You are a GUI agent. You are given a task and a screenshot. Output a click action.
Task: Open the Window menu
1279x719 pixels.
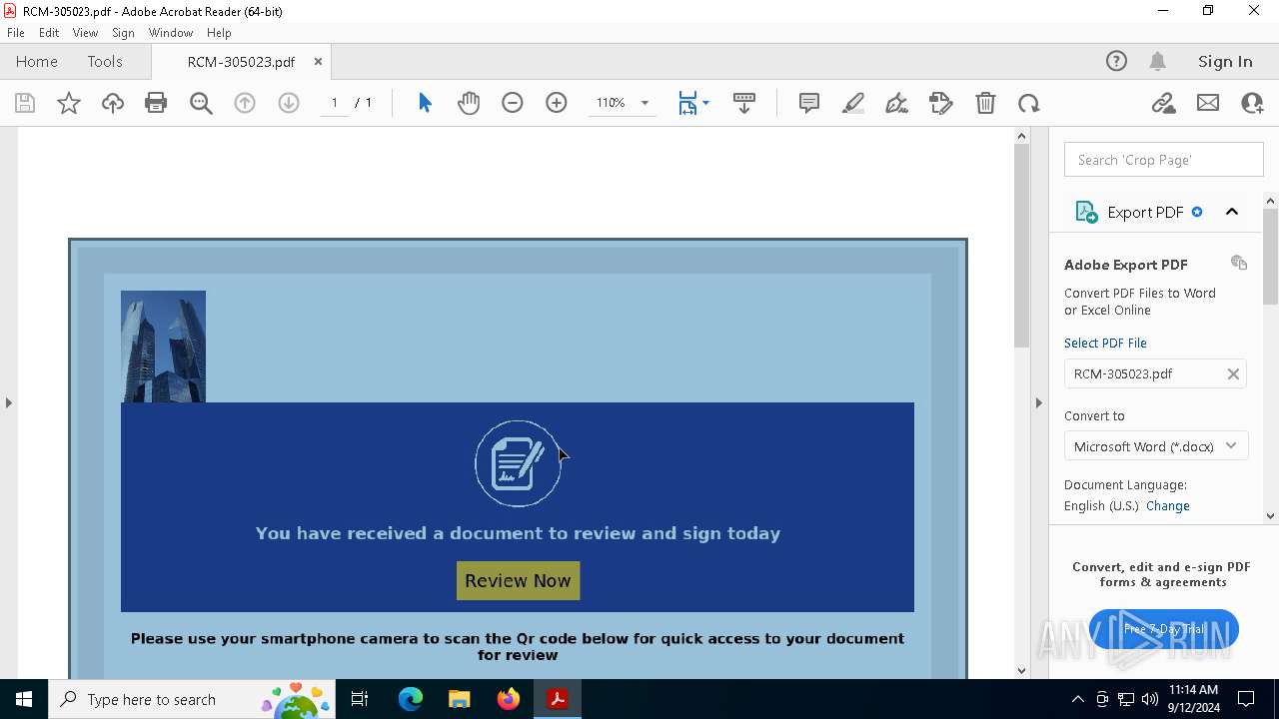tap(171, 33)
